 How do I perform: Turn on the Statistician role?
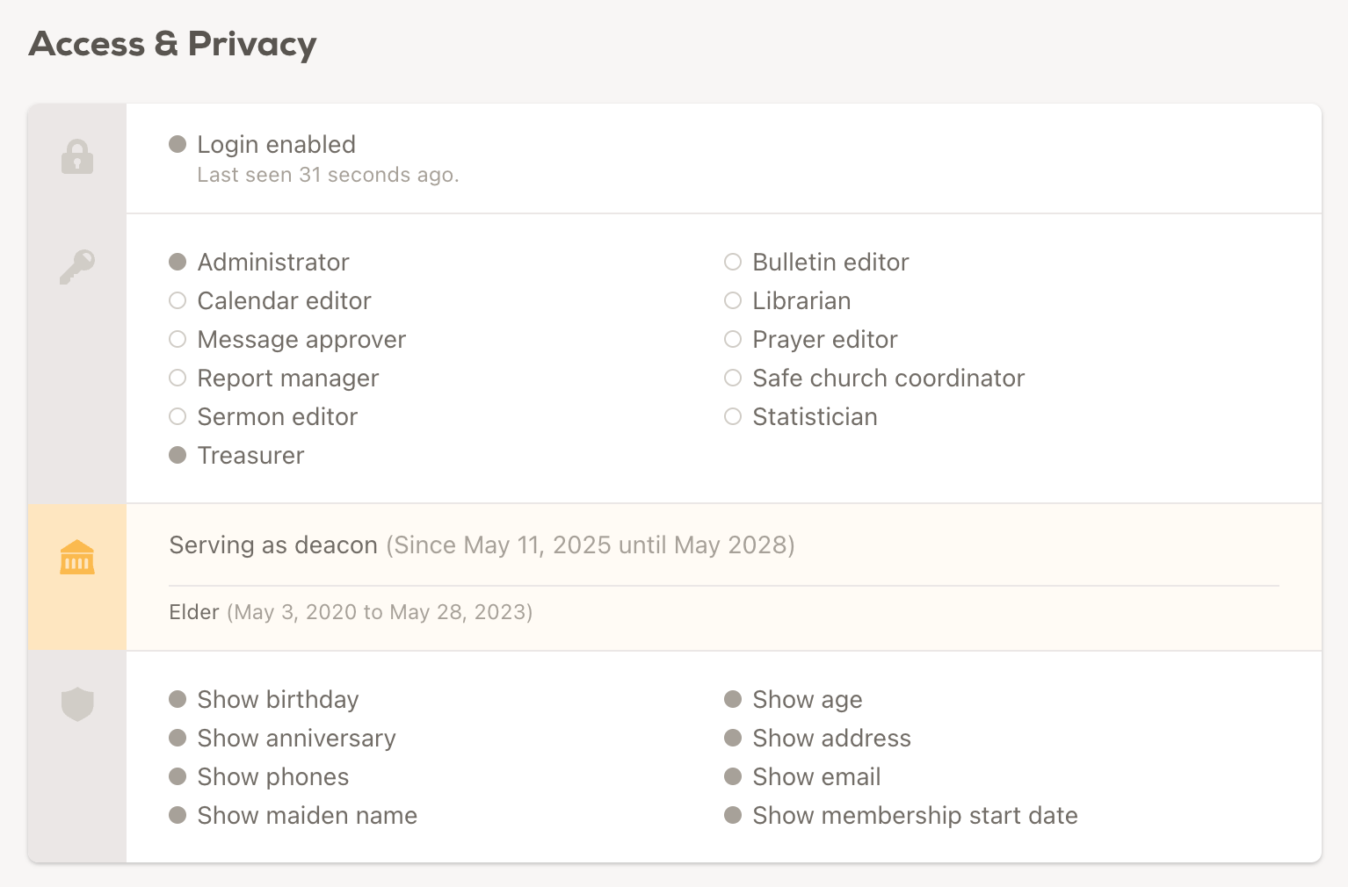(x=733, y=416)
